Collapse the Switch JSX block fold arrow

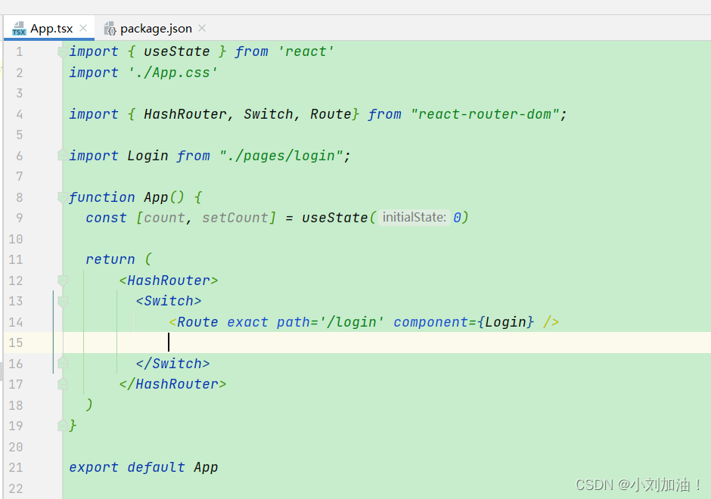click(x=62, y=301)
